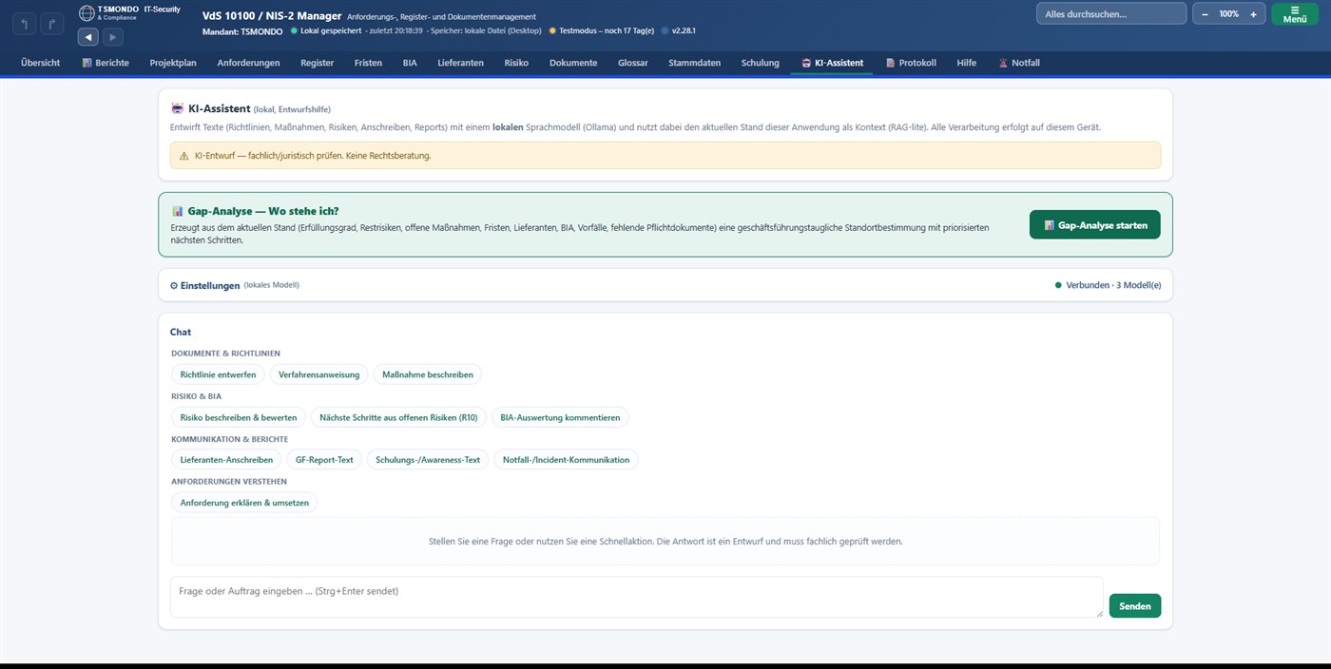Click the resize grip of the chat text box
Image resolution: width=1331 pixels, height=669 pixels.
[x=1099, y=614]
